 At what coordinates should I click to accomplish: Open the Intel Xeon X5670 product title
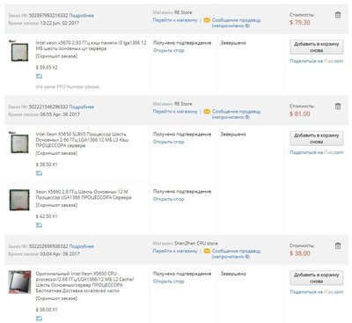(x=91, y=46)
